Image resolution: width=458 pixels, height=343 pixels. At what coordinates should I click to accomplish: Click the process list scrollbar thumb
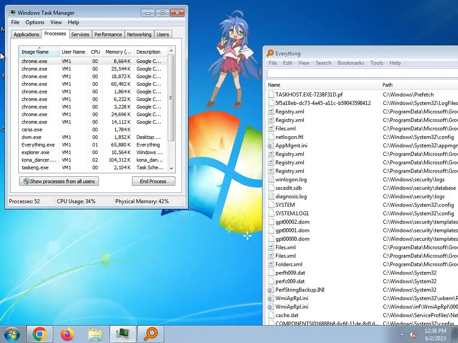(x=171, y=98)
